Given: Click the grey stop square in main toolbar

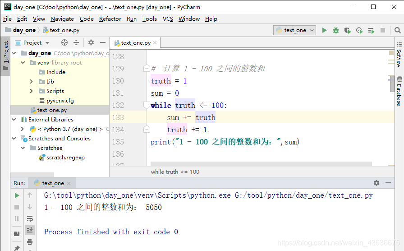Looking at the screenshot, I should (x=383, y=30).
